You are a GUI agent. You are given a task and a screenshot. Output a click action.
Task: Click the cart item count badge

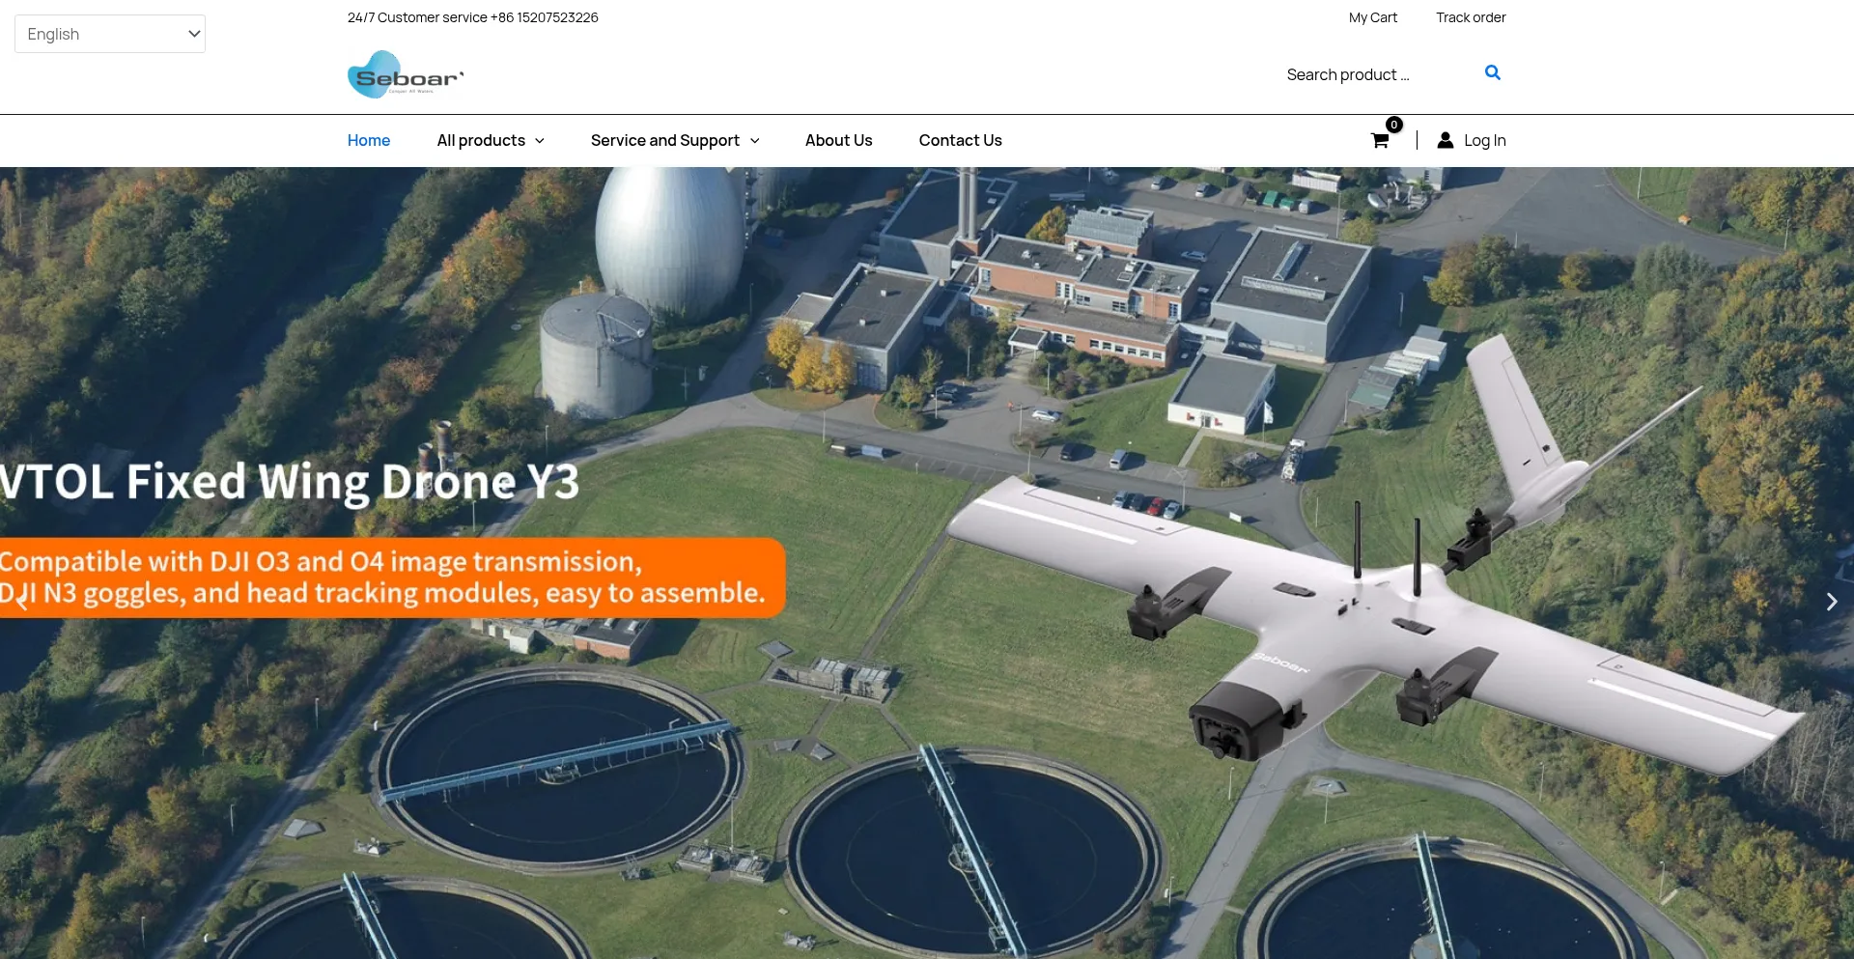click(1393, 125)
